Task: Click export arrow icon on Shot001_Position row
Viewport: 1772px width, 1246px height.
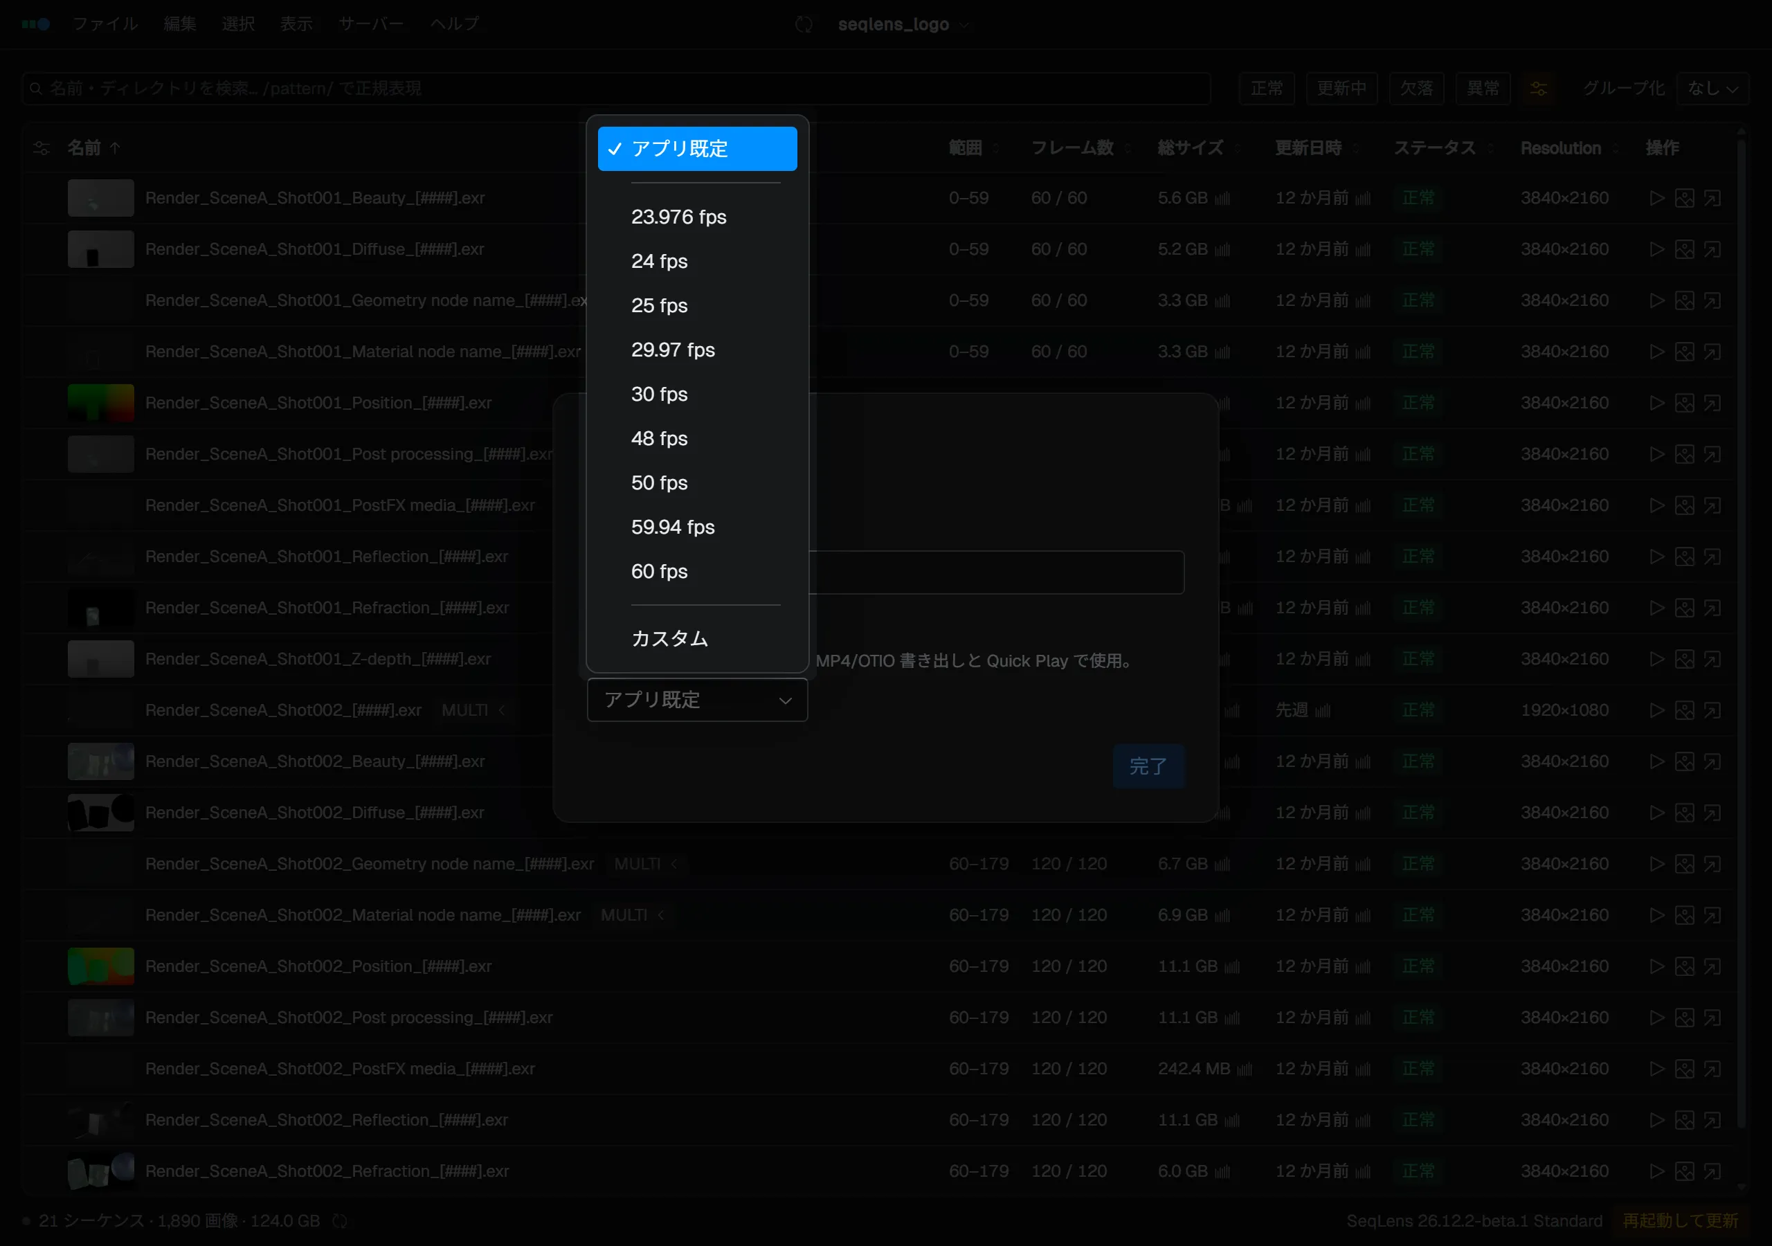Action: [x=1712, y=403]
